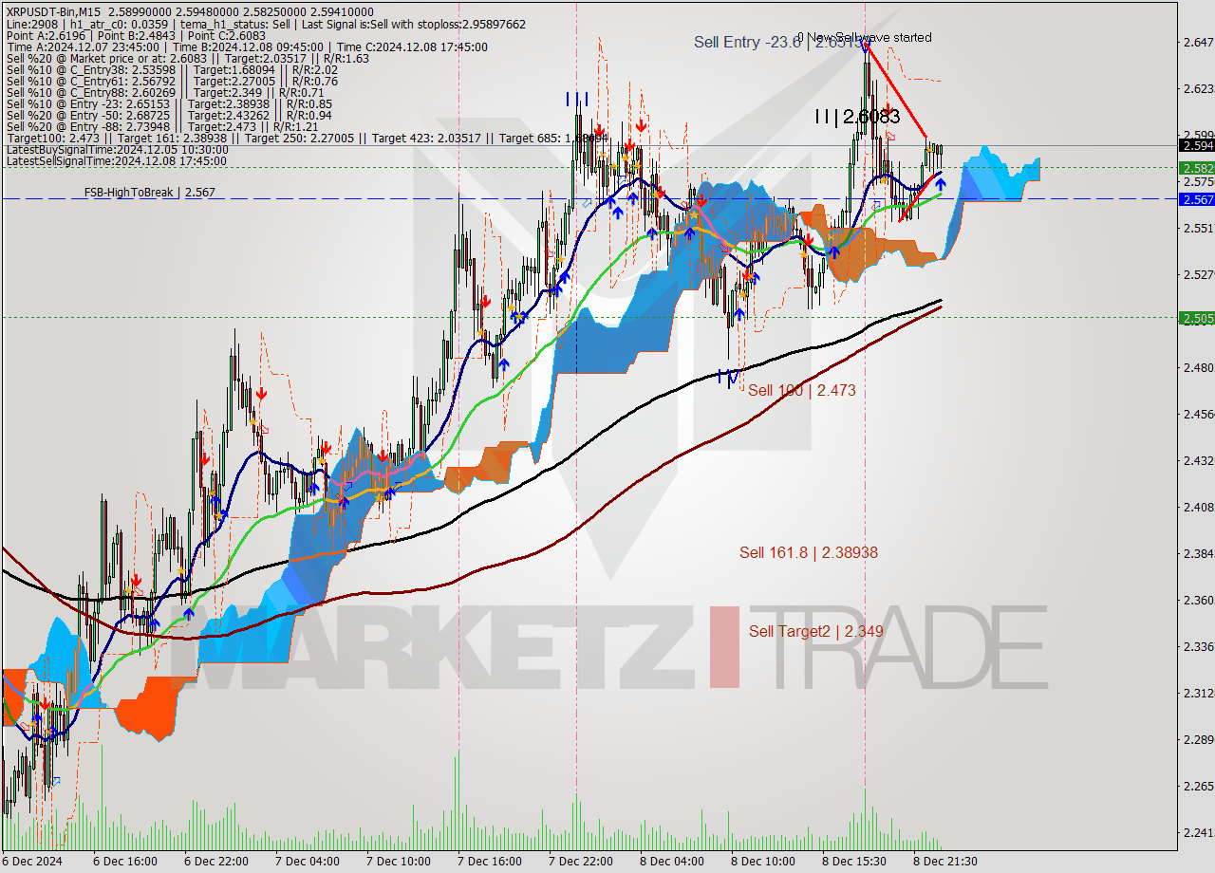This screenshot has width=1215, height=873.
Task: Click the 'I I | 2.6083' wave label
Action: coord(857,117)
